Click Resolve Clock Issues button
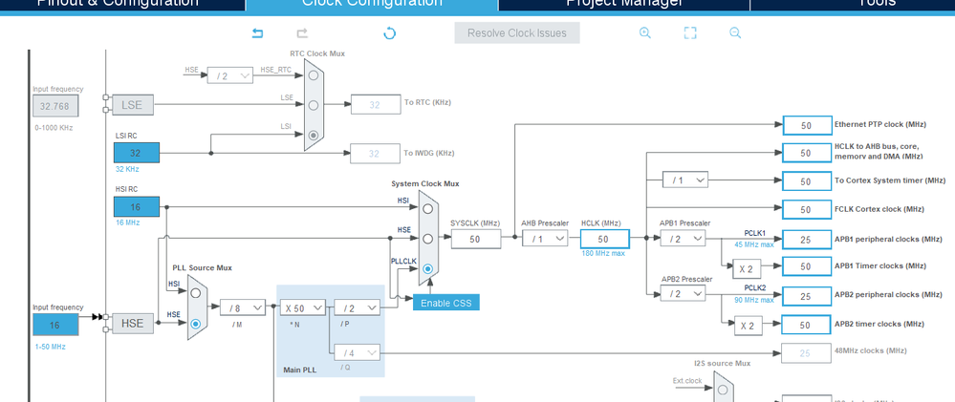The height and width of the screenshot is (402, 955). coord(517,32)
